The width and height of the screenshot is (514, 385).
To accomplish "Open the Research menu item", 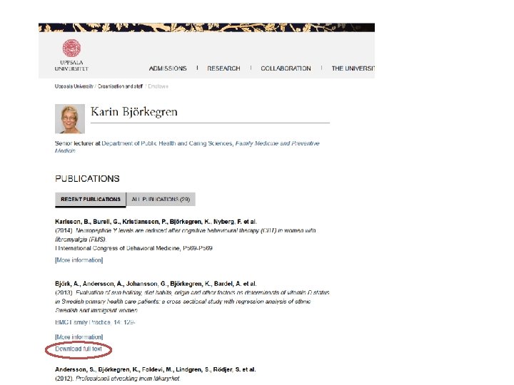I will [x=223, y=68].
